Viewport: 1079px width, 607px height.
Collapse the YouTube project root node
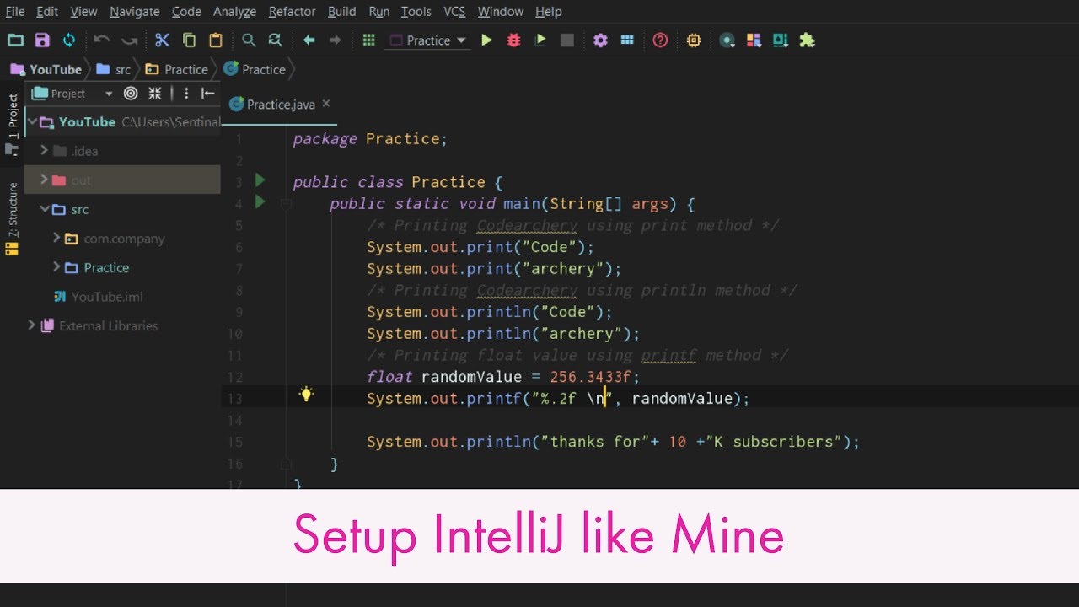(x=32, y=122)
